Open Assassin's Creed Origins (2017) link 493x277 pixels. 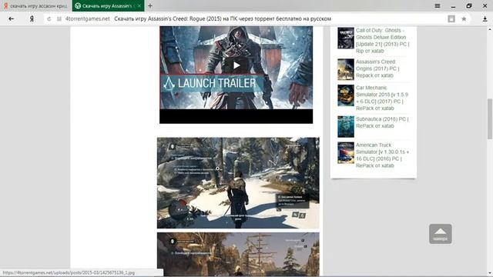coord(377,68)
